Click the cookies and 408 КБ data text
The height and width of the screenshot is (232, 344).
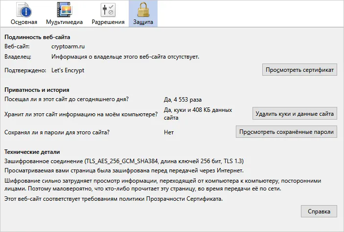coord(198,114)
